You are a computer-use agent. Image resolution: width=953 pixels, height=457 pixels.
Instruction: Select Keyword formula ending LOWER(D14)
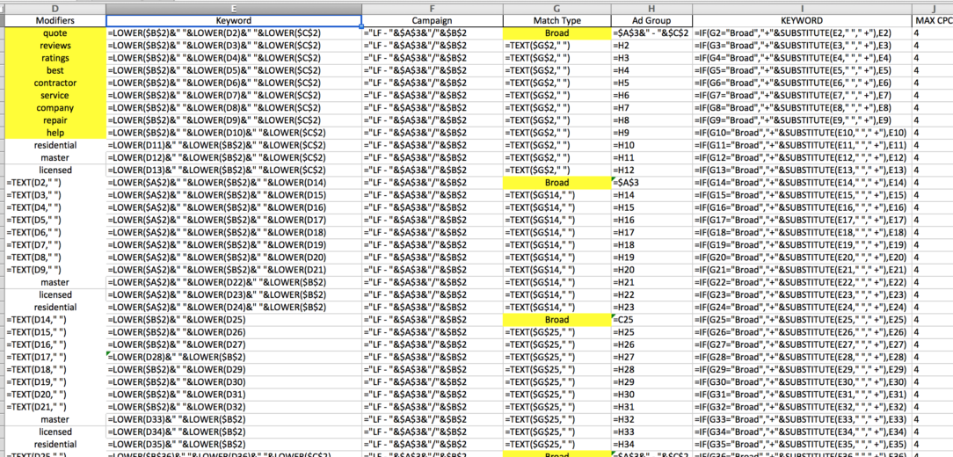(233, 183)
